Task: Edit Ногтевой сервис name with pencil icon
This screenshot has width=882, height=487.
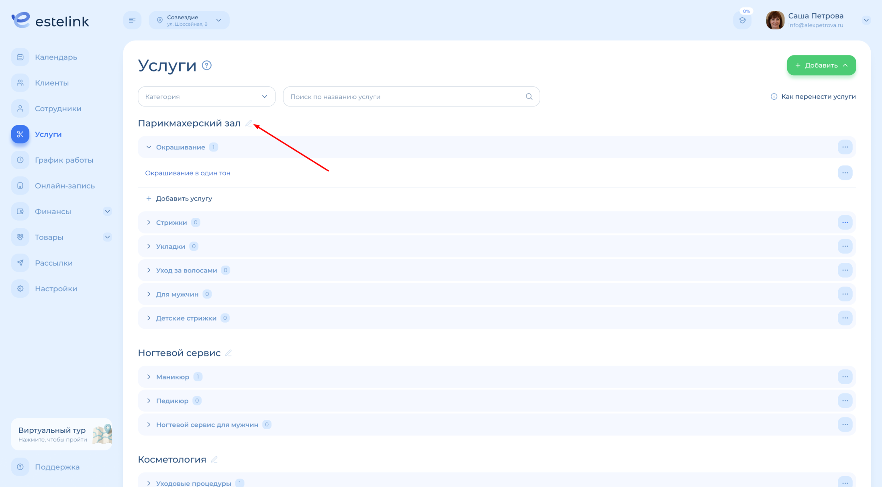Action: click(228, 353)
